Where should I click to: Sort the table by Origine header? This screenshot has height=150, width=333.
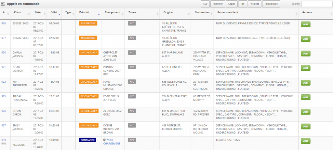(168, 12)
